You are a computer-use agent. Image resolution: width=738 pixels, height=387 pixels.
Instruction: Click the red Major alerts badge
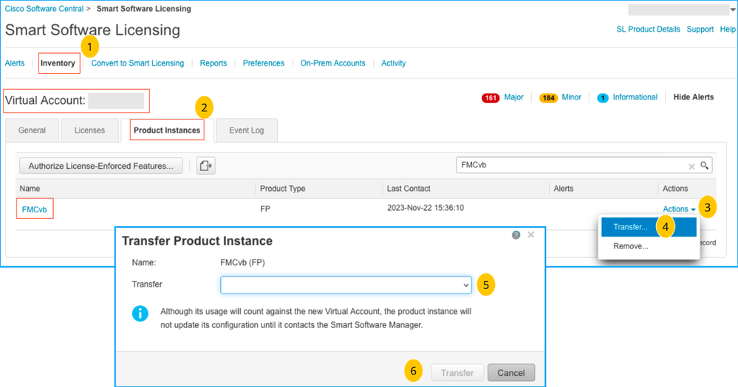click(491, 98)
